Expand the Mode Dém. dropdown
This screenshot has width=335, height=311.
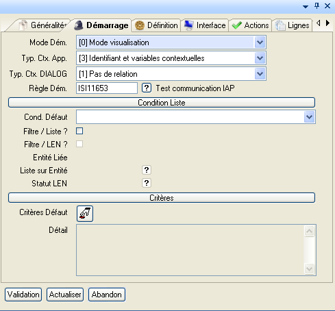tap(260, 42)
